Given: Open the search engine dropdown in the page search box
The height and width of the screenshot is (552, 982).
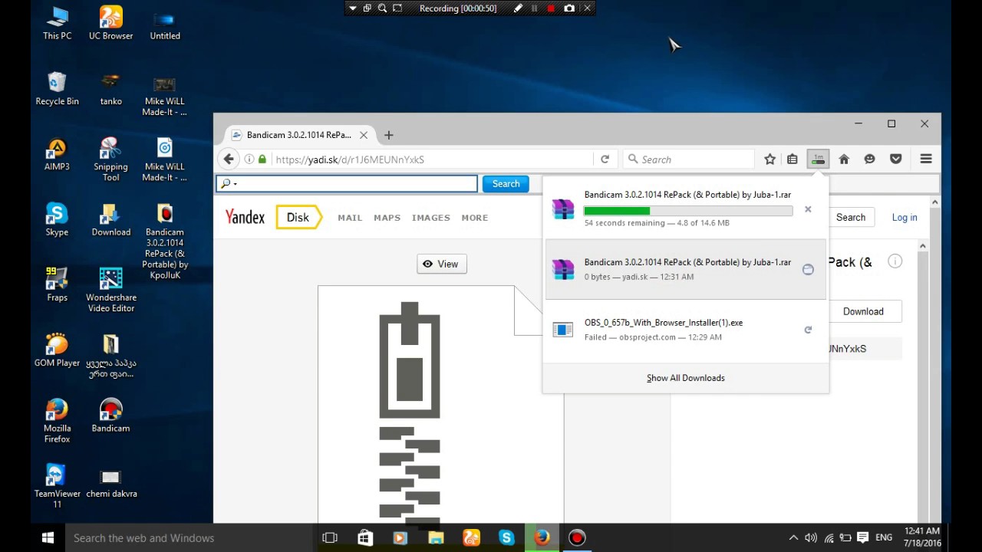Looking at the screenshot, I should tap(228, 183).
